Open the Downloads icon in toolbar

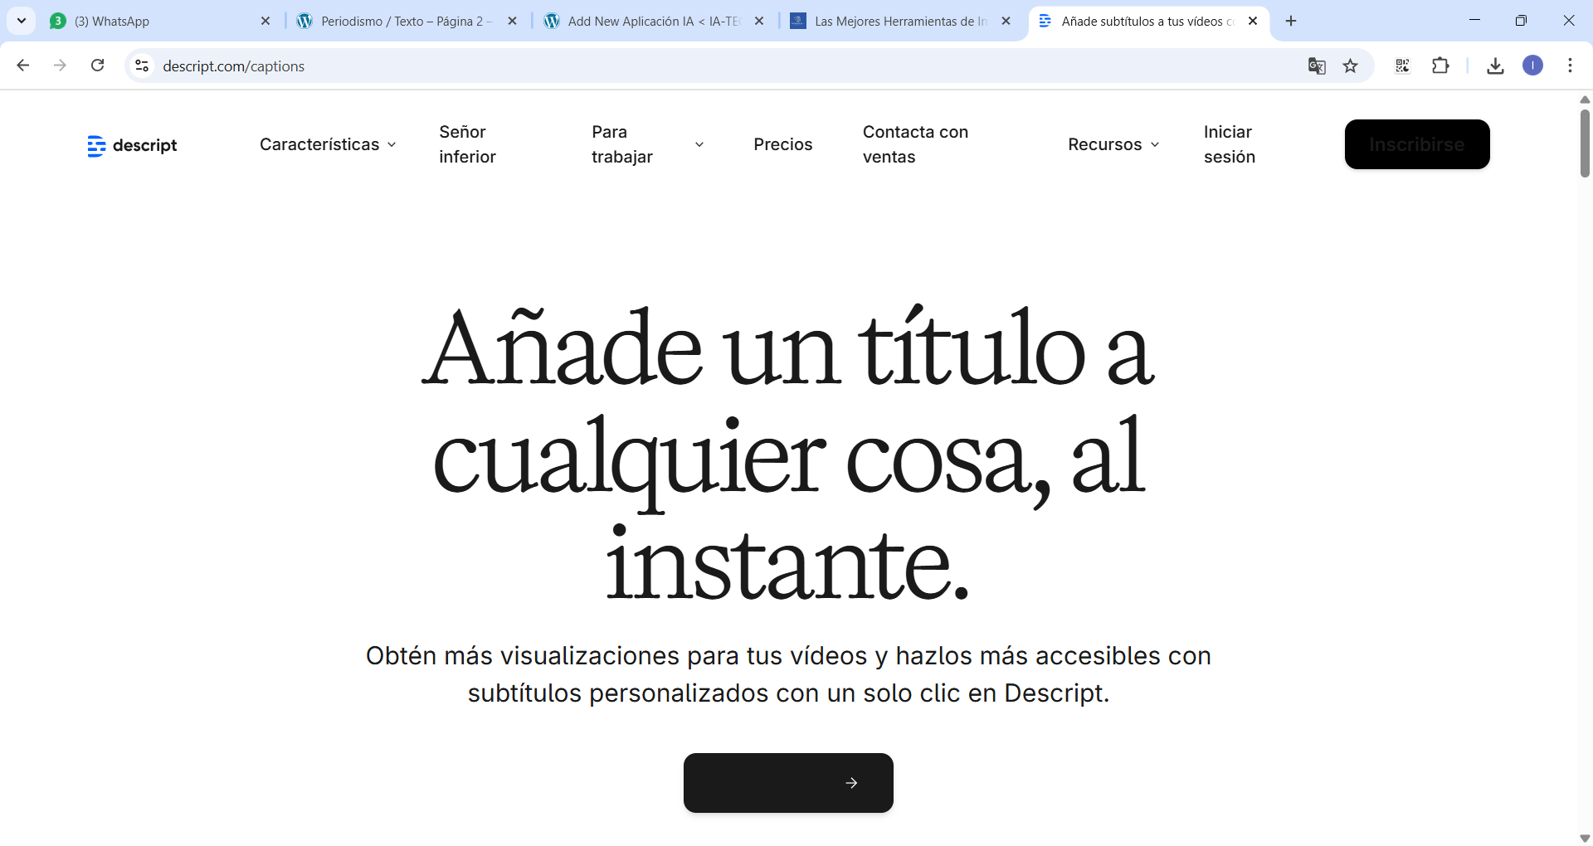(x=1495, y=66)
